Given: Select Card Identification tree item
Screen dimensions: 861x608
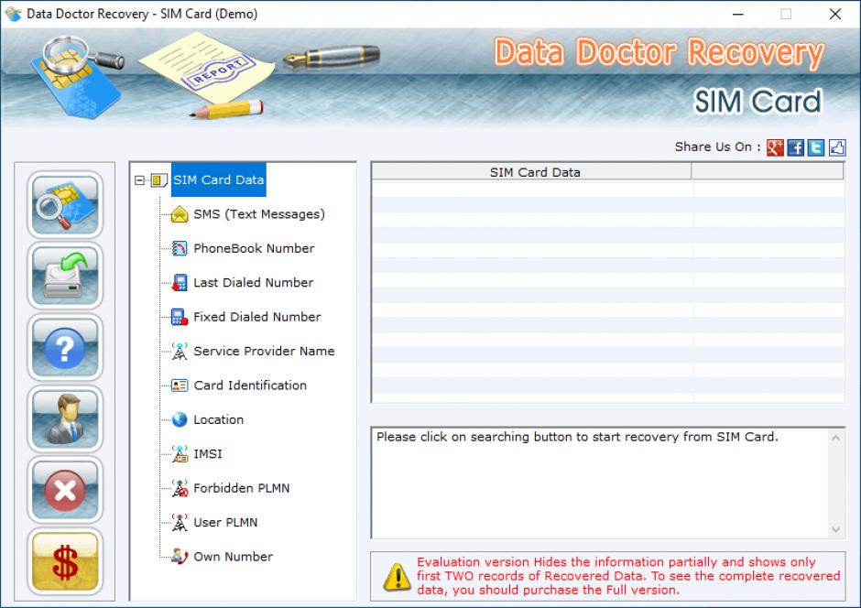Looking at the screenshot, I should pyautogui.click(x=250, y=385).
